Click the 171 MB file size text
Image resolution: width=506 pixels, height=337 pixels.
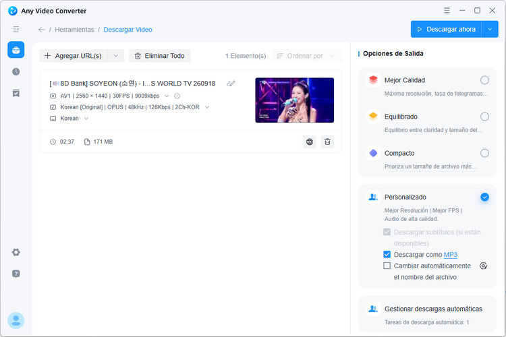point(103,142)
